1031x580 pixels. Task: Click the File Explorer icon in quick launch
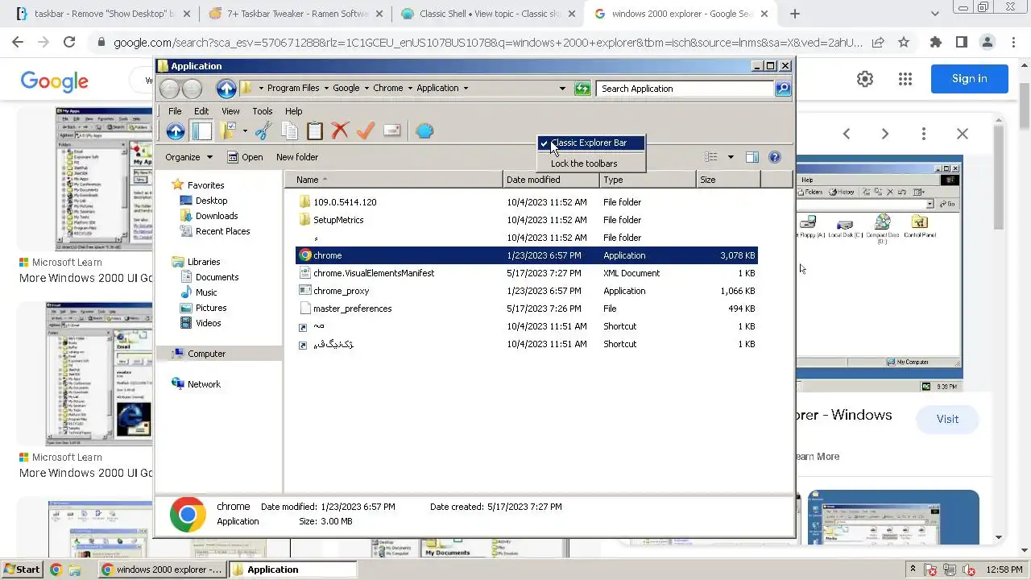pos(74,570)
